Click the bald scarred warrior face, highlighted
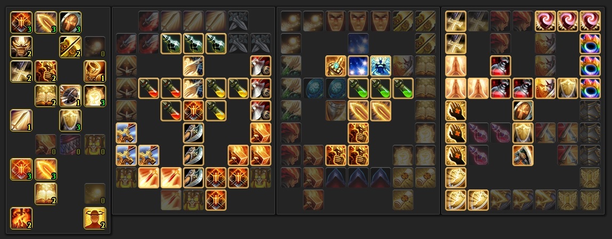 point(545,88)
